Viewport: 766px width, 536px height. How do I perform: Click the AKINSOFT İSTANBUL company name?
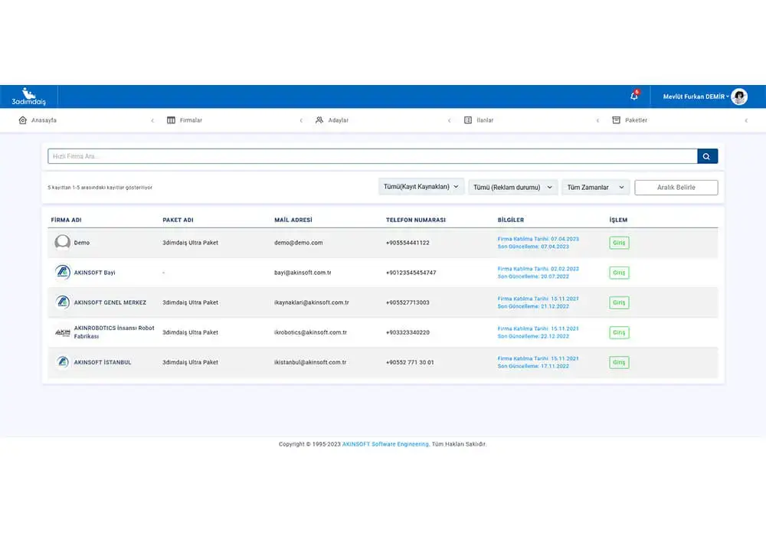103,362
